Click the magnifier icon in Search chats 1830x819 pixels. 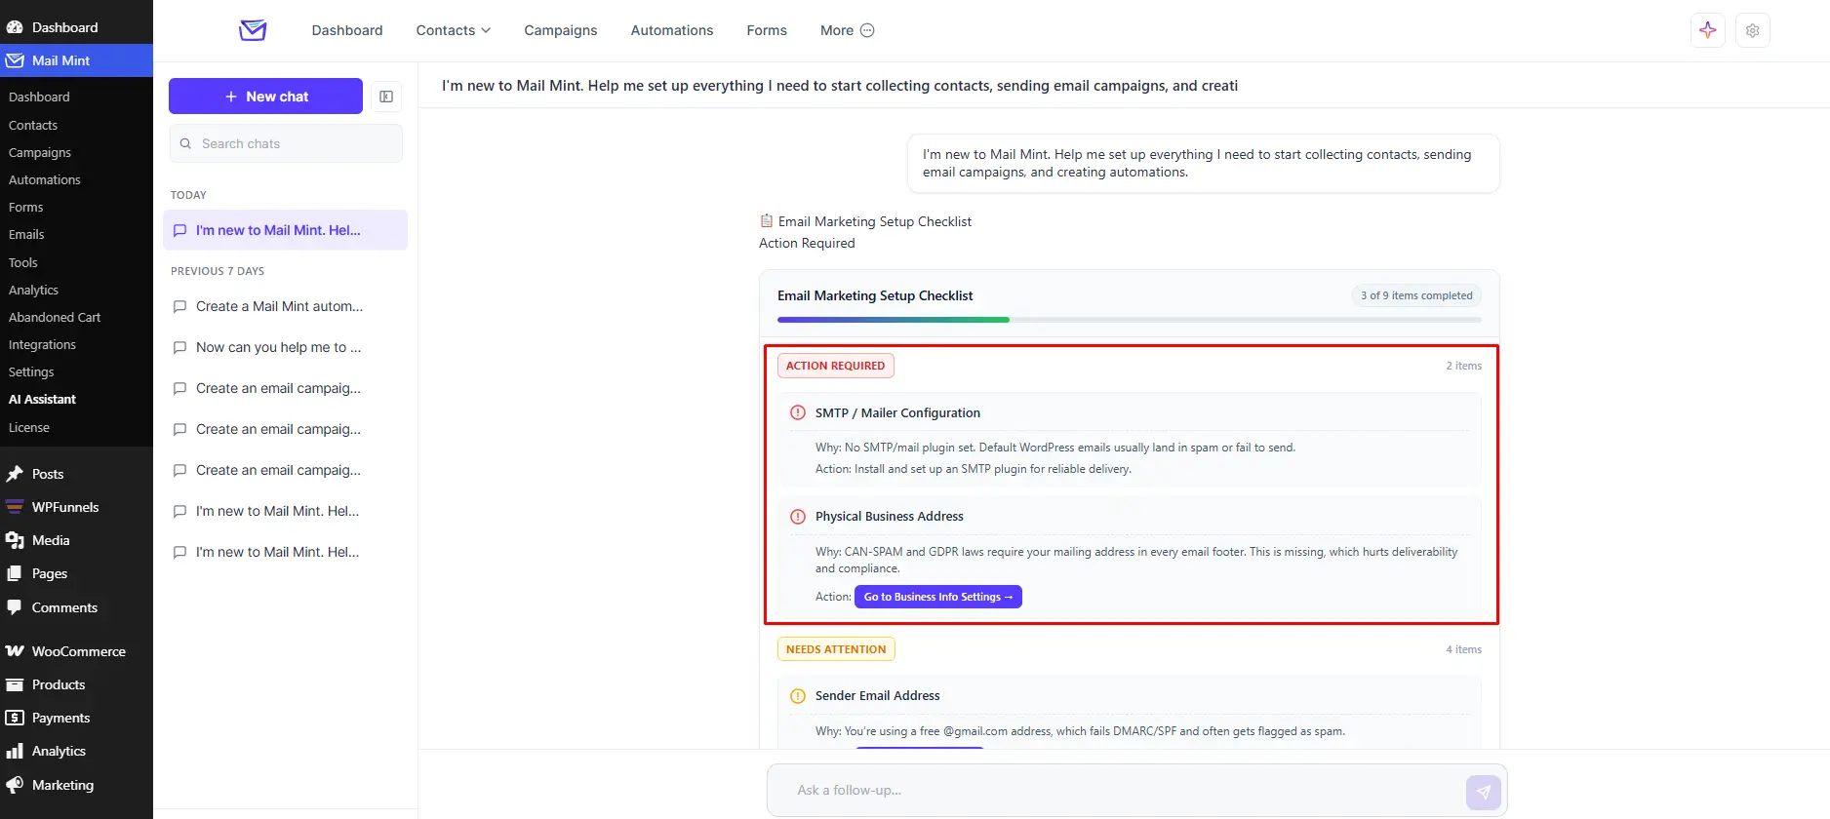click(185, 143)
